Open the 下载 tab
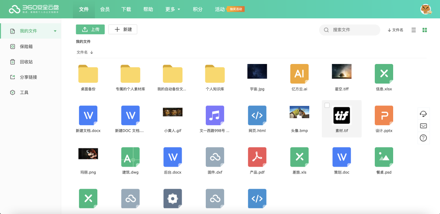The width and height of the screenshot is (440, 214). pyautogui.click(x=126, y=9)
